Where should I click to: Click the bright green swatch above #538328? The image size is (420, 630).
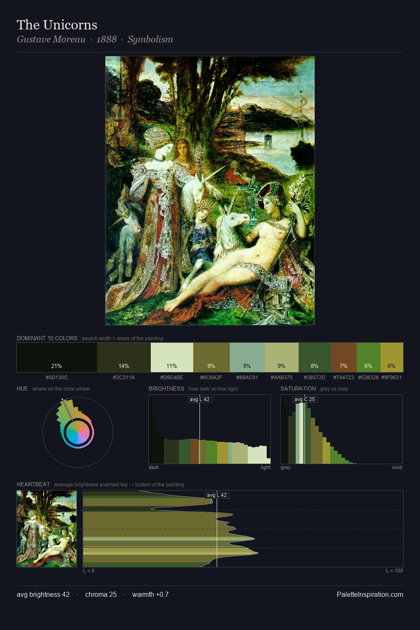[x=368, y=357]
